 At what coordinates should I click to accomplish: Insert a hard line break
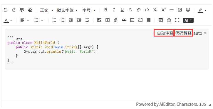(x=87, y=20)
